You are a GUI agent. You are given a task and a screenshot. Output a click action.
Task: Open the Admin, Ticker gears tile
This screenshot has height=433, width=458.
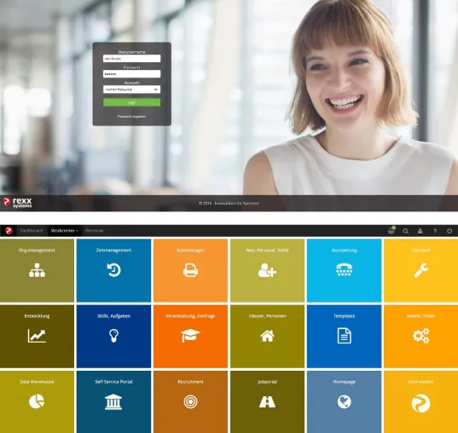[421, 337]
